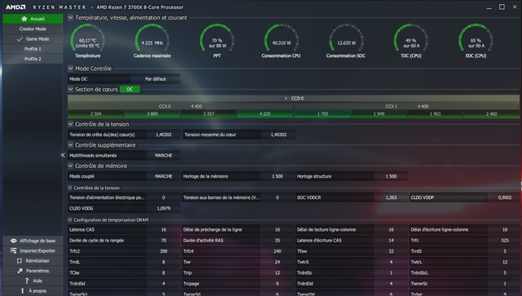Viewport: 522px width, 296px height.
Task: Open Profile 2
Action: click(33, 59)
